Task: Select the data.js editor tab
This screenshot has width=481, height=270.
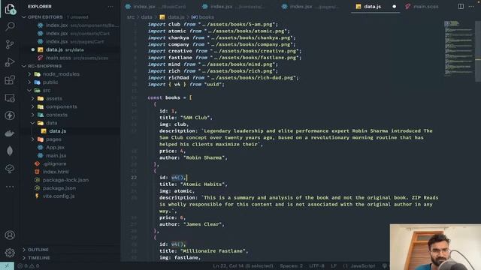Action: coord(373,7)
